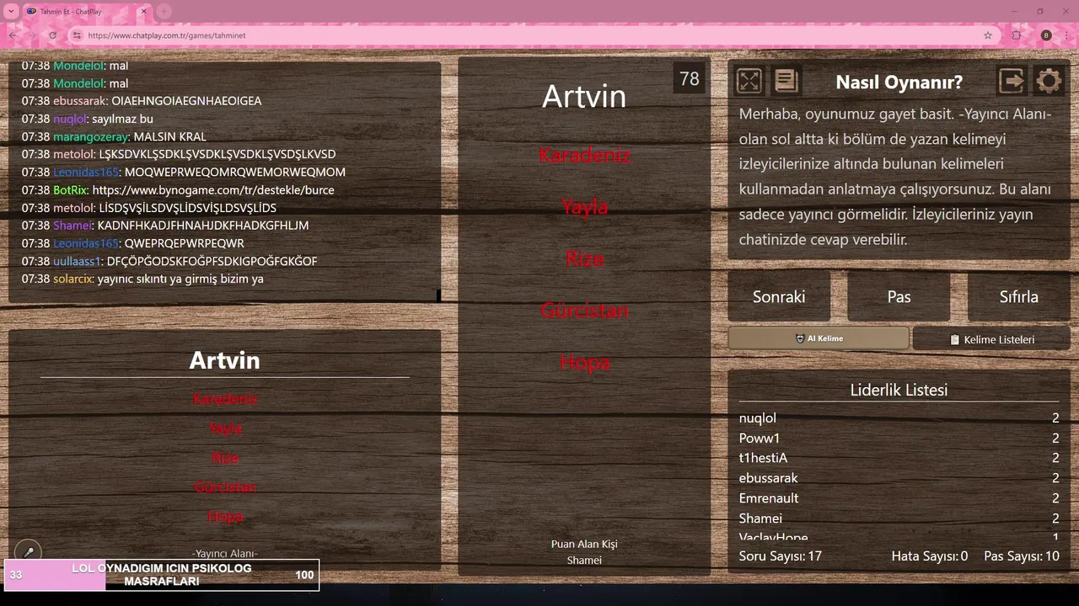
Task: Open the Kelime Listeleri tab
Action: [x=991, y=339]
